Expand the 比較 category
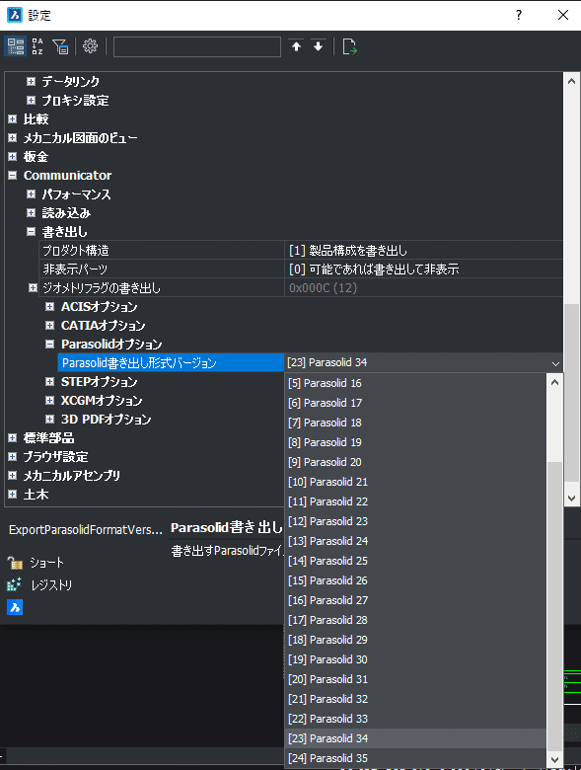 (12, 118)
